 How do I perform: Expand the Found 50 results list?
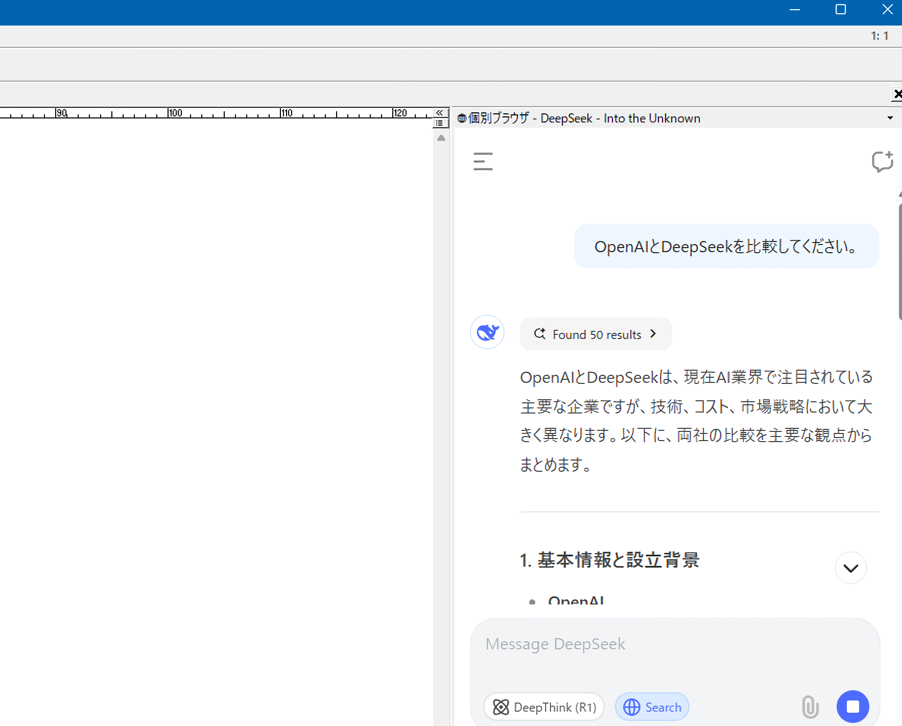coord(596,334)
